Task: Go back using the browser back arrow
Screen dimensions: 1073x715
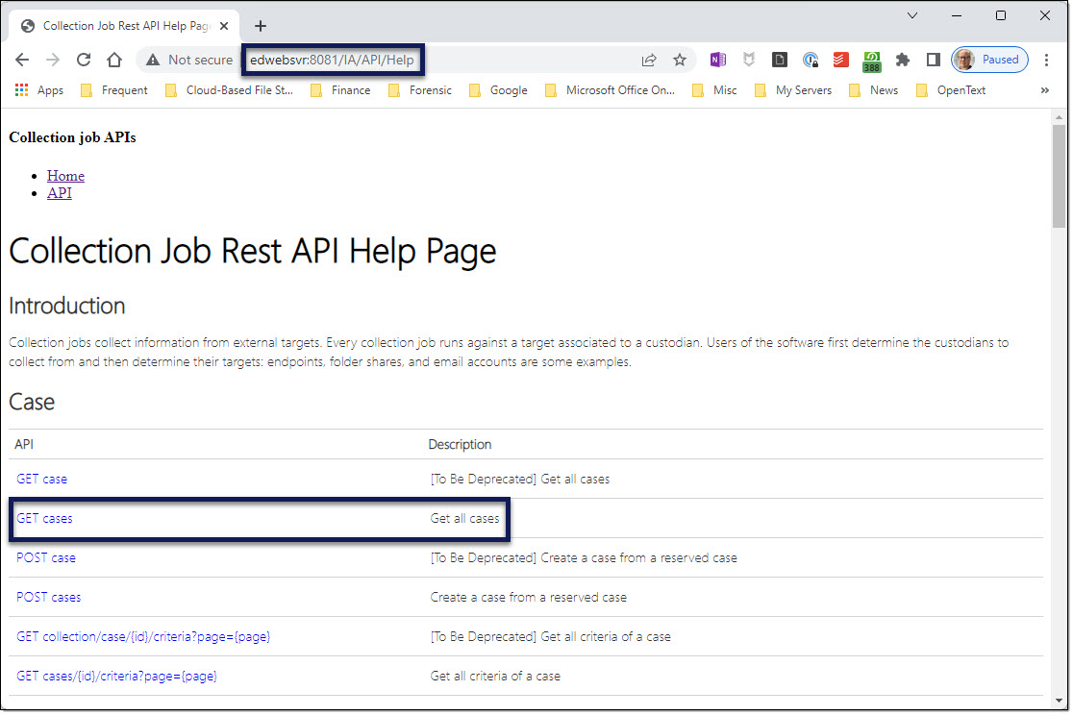Action: 22,61
